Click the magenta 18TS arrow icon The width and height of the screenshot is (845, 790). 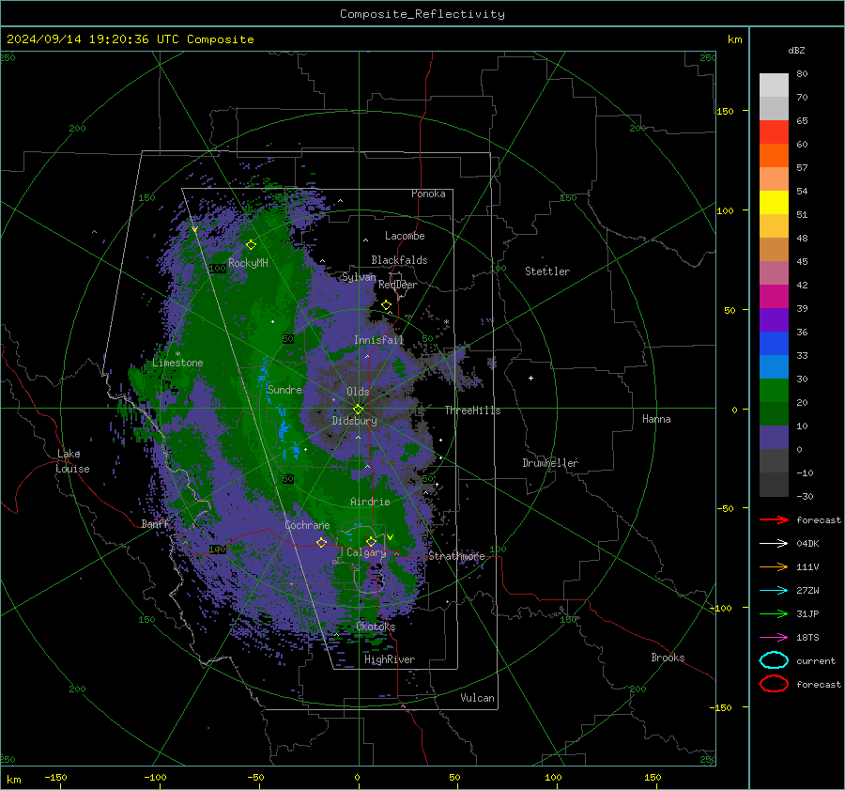pyautogui.click(x=774, y=638)
